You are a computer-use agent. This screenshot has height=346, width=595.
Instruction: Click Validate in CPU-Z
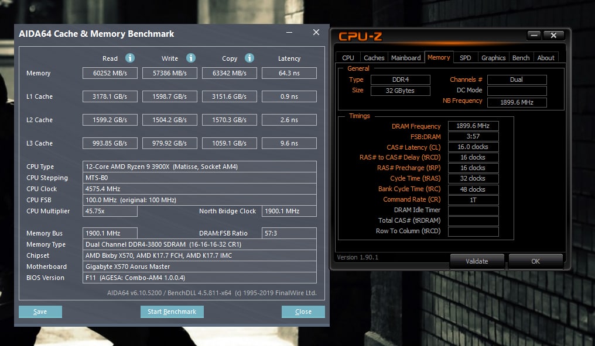[x=477, y=261]
